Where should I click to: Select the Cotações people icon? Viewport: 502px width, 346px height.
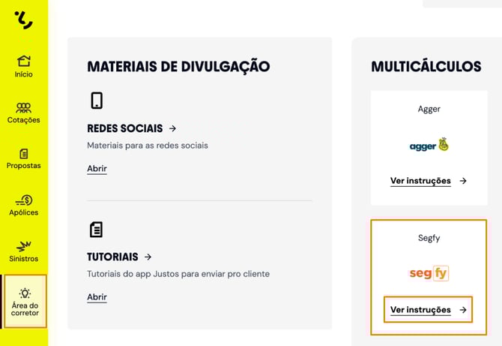[24, 107]
